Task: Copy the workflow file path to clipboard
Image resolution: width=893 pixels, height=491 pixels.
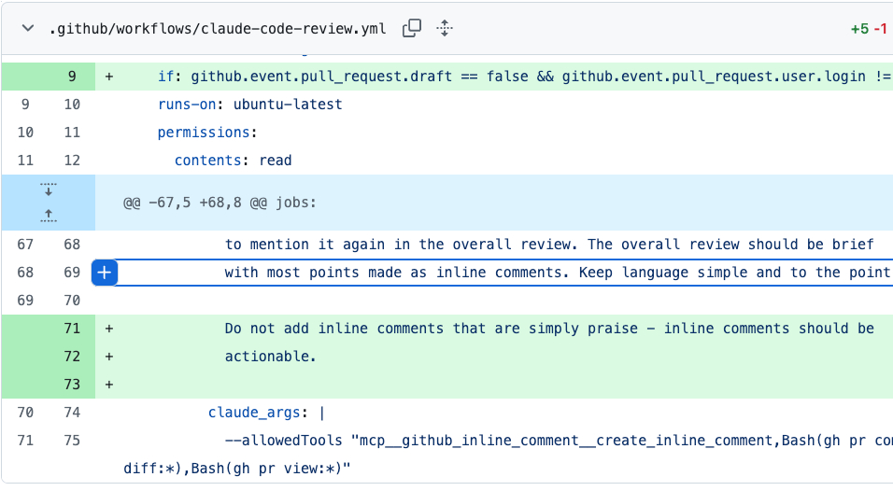Action: click(411, 29)
